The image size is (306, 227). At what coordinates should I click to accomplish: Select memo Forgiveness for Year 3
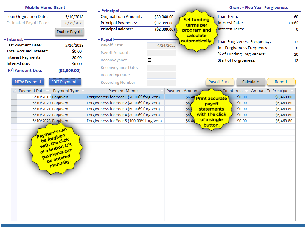point(125,109)
